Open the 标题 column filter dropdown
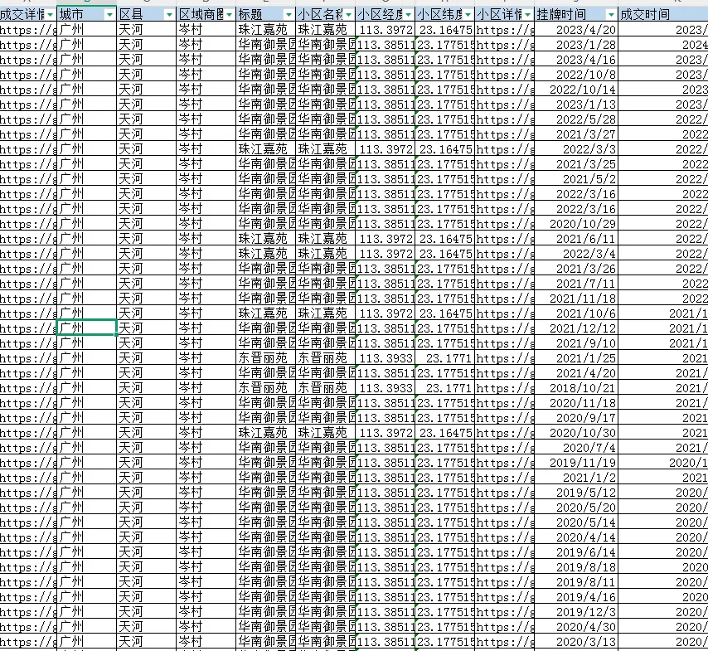 click(x=289, y=15)
